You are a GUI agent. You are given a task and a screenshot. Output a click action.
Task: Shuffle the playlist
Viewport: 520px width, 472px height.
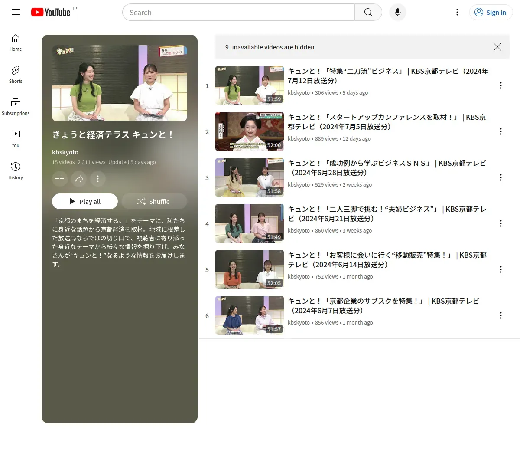(154, 201)
